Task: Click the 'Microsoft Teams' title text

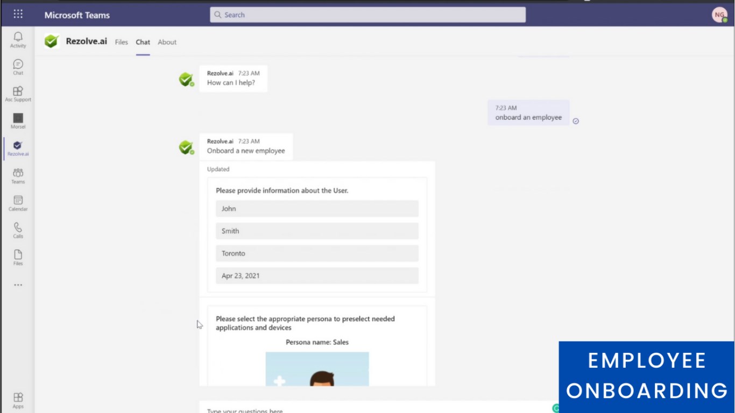Action: tap(77, 15)
